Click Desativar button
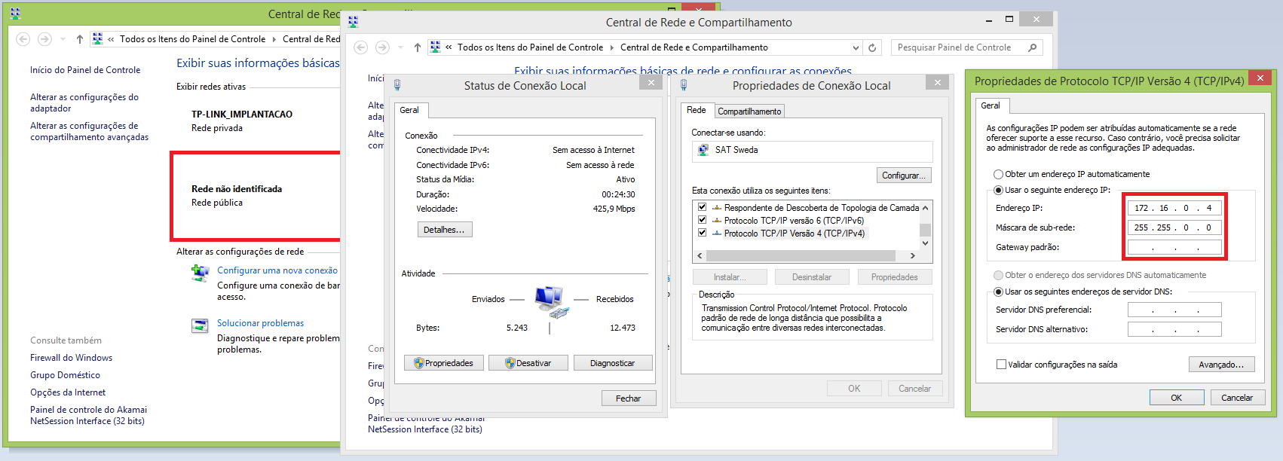 coord(528,363)
